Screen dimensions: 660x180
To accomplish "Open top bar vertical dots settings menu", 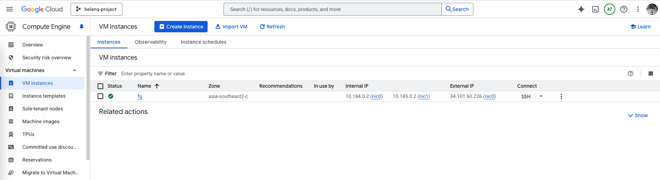I will [x=638, y=9].
